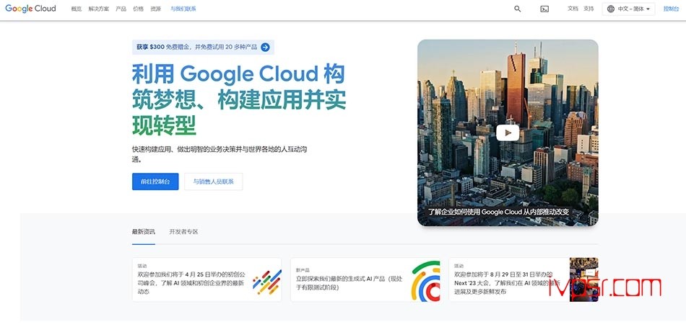Image resolution: width=686 pixels, height=327 pixels.
Task: Click the Google Cloud logo
Action: [x=30, y=9]
